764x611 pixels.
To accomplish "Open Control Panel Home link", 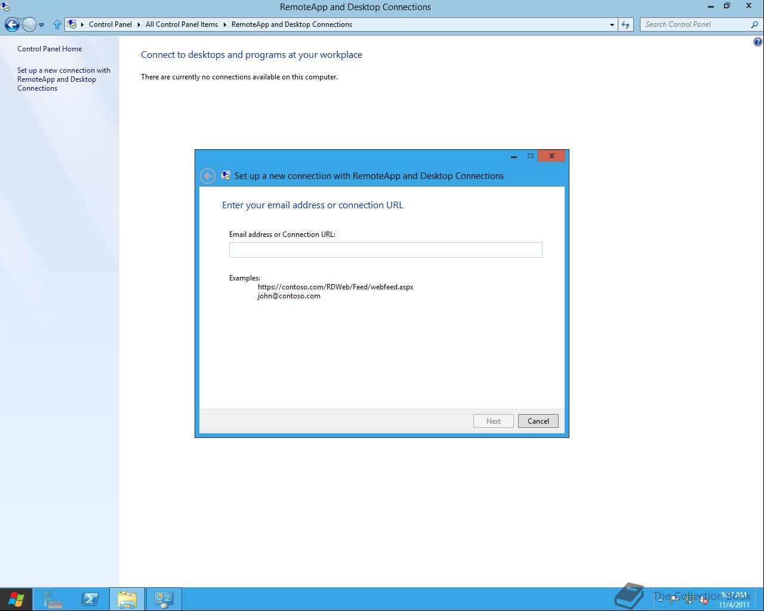I will (50, 49).
